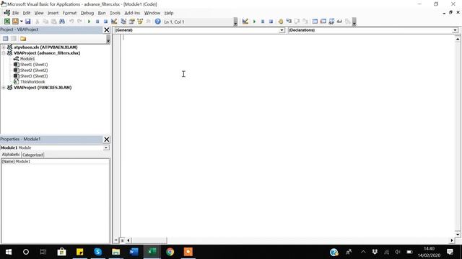Image resolution: width=462 pixels, height=259 pixels.
Task: Open File Explorer from taskbar
Action: pyautogui.click(x=115, y=252)
